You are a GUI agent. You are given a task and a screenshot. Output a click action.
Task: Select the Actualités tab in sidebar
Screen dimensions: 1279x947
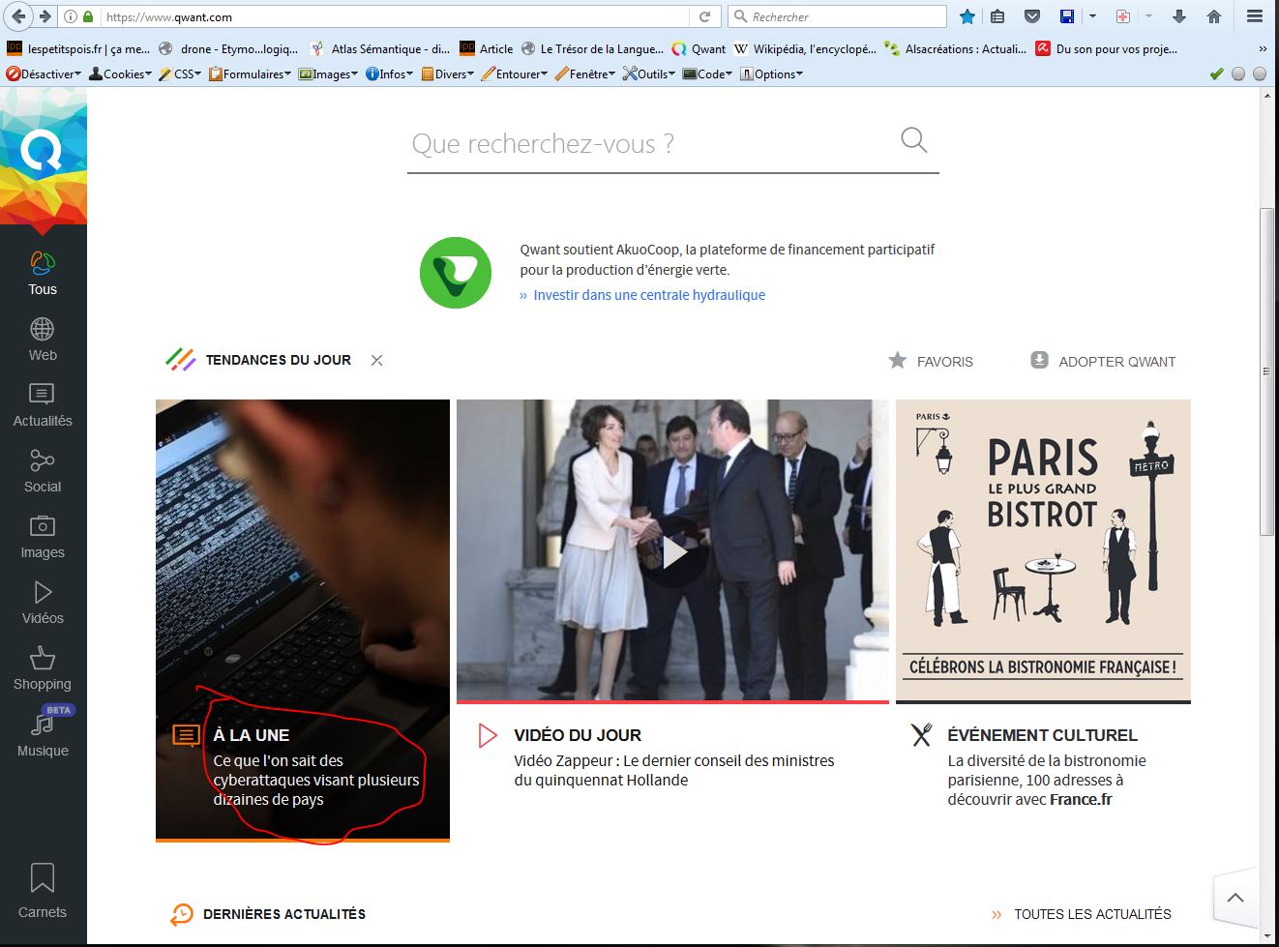[x=43, y=405]
